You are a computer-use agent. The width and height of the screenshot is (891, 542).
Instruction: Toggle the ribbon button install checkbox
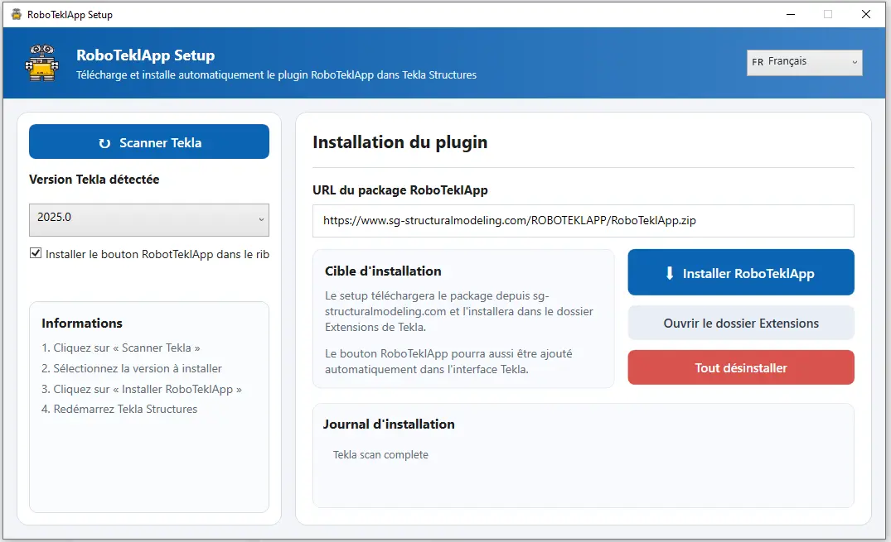36,254
